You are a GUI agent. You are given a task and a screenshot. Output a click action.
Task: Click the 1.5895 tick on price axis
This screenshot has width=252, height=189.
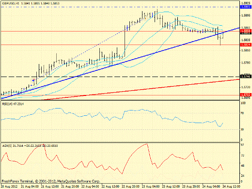(246, 16)
